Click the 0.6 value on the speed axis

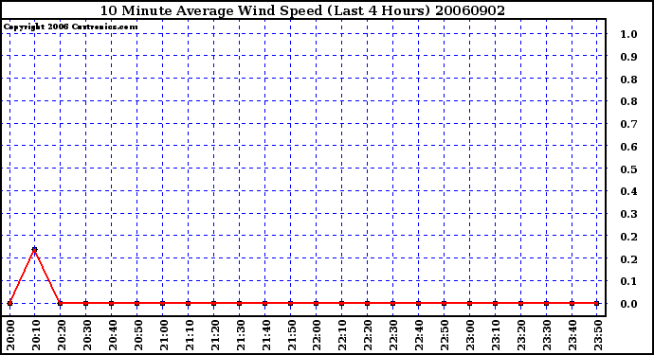pyautogui.click(x=628, y=147)
